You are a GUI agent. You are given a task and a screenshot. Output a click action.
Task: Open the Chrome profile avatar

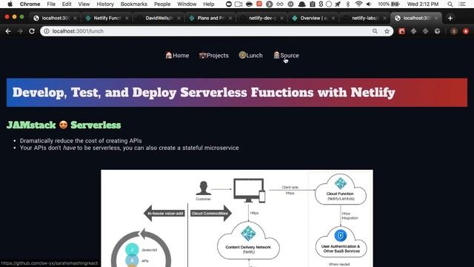pos(454,31)
